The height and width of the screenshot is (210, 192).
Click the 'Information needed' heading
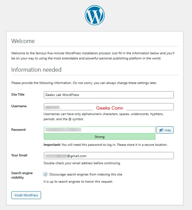click(36, 70)
